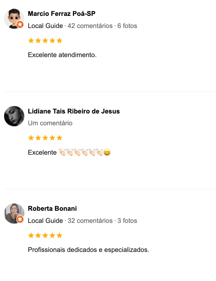Viewport: 216px width, 281px height.
Task: Click Roberta's '32 comentários' count
Action: [90, 221]
